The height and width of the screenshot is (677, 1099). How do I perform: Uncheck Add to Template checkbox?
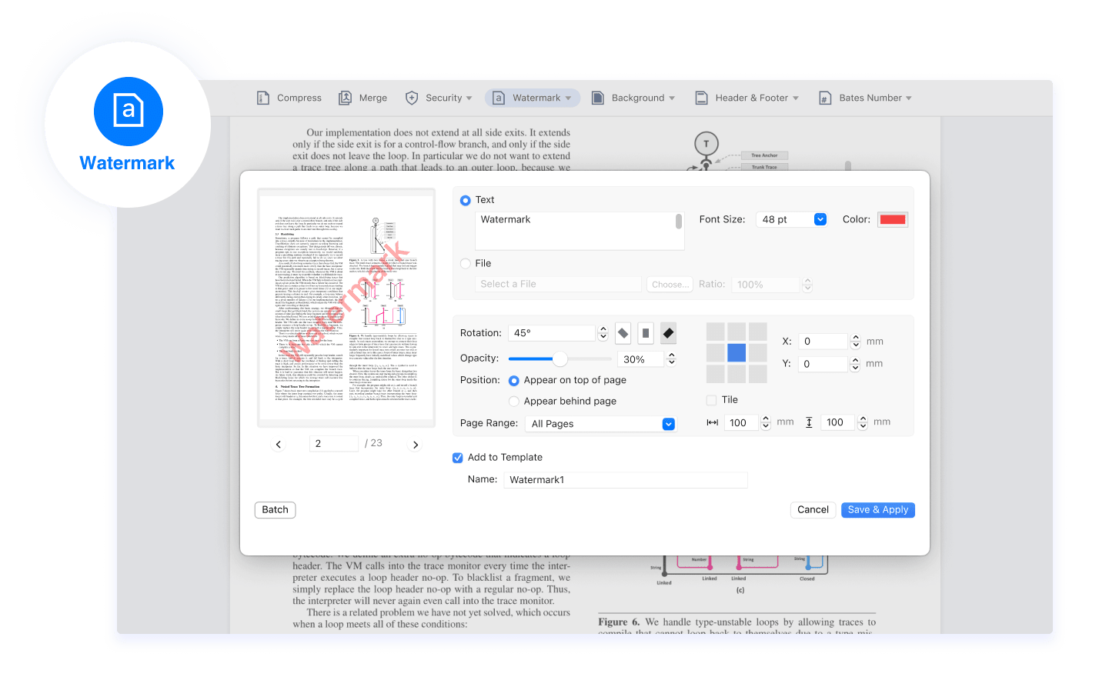[458, 458]
